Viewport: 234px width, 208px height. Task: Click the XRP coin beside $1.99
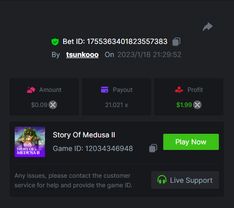pos(197,105)
